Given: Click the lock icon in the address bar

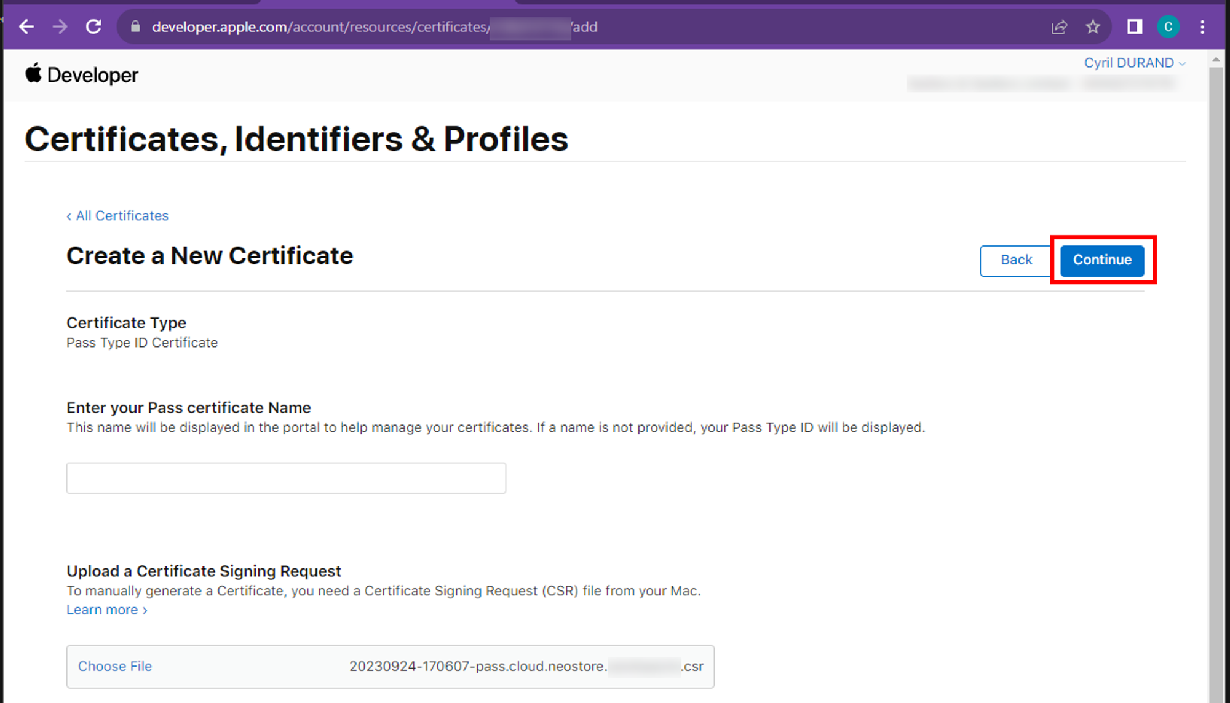Looking at the screenshot, I should pyautogui.click(x=135, y=26).
